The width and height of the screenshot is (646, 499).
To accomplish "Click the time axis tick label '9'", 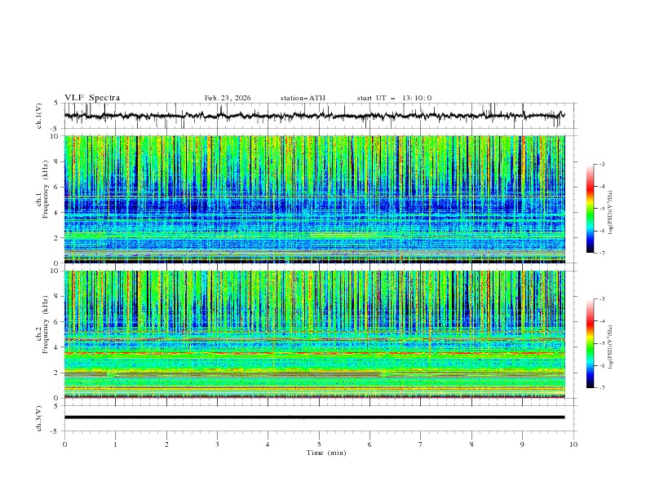I will tap(522, 444).
